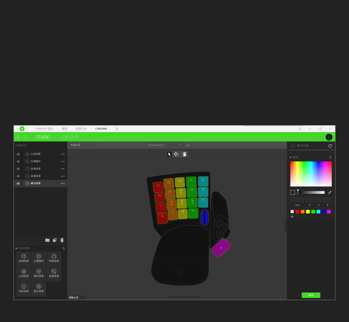Choose the magenta color swatch
Viewport: 349px width, 322px height.
[x=329, y=212]
